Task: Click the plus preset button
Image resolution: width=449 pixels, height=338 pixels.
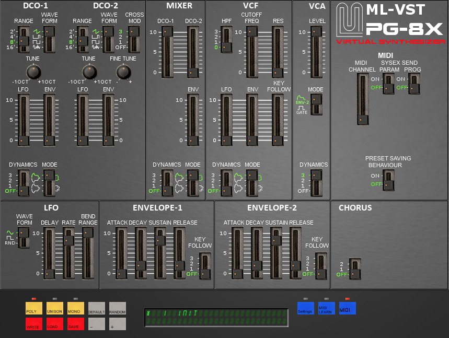Action: click(x=117, y=324)
